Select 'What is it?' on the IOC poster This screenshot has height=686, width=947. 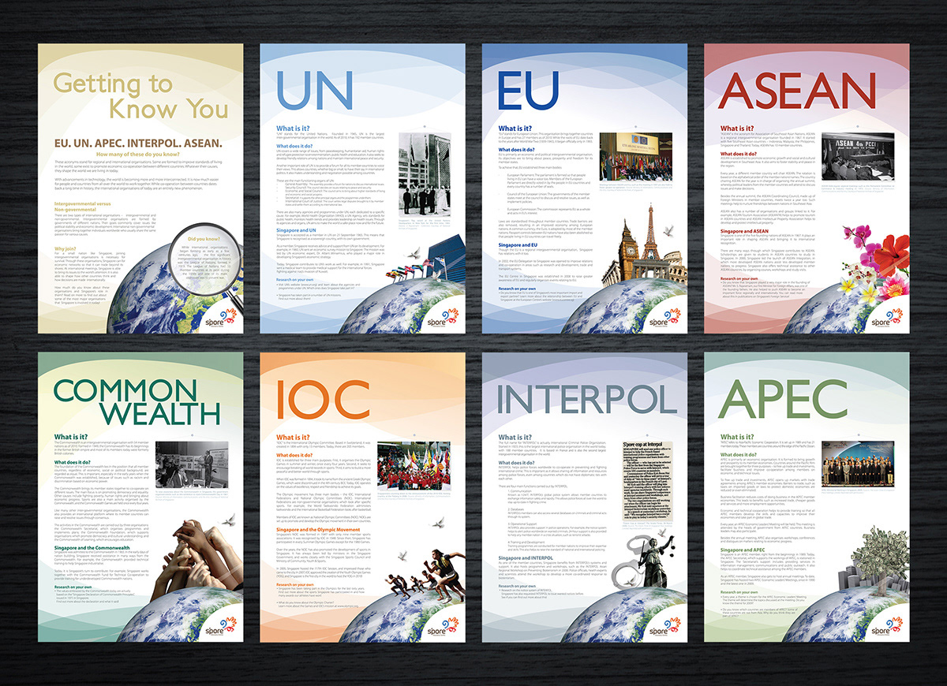(x=293, y=438)
